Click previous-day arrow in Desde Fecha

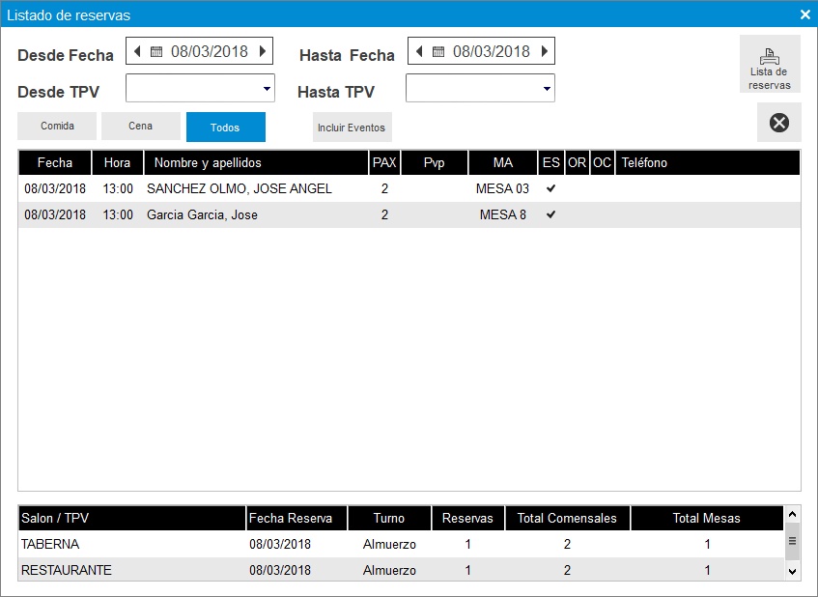point(136,51)
